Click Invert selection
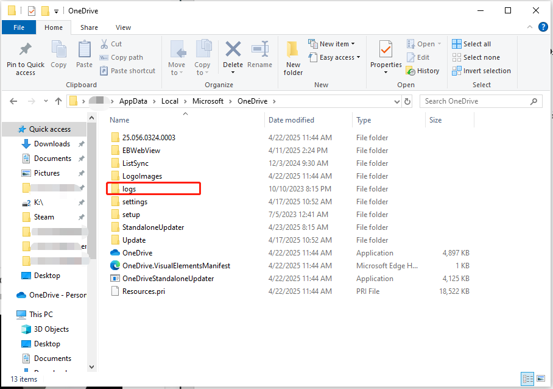This screenshot has width=553, height=389. point(481,71)
